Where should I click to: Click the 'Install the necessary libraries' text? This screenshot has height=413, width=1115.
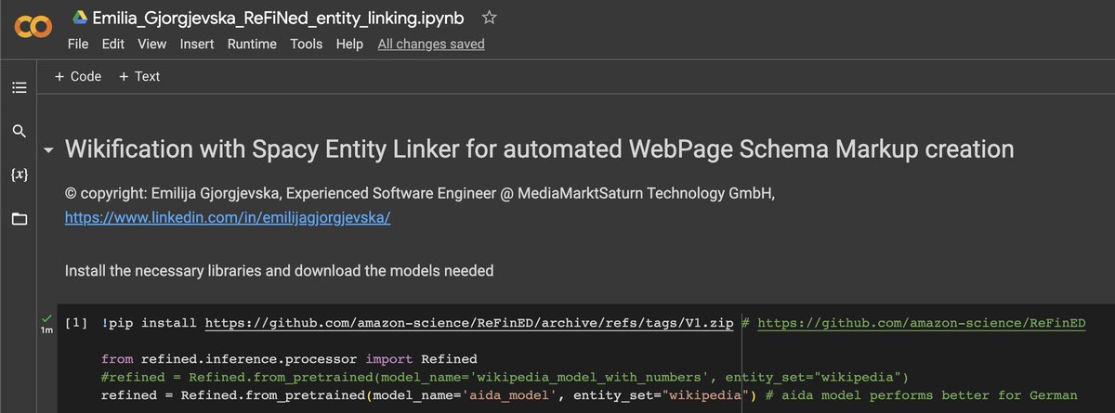tap(279, 271)
